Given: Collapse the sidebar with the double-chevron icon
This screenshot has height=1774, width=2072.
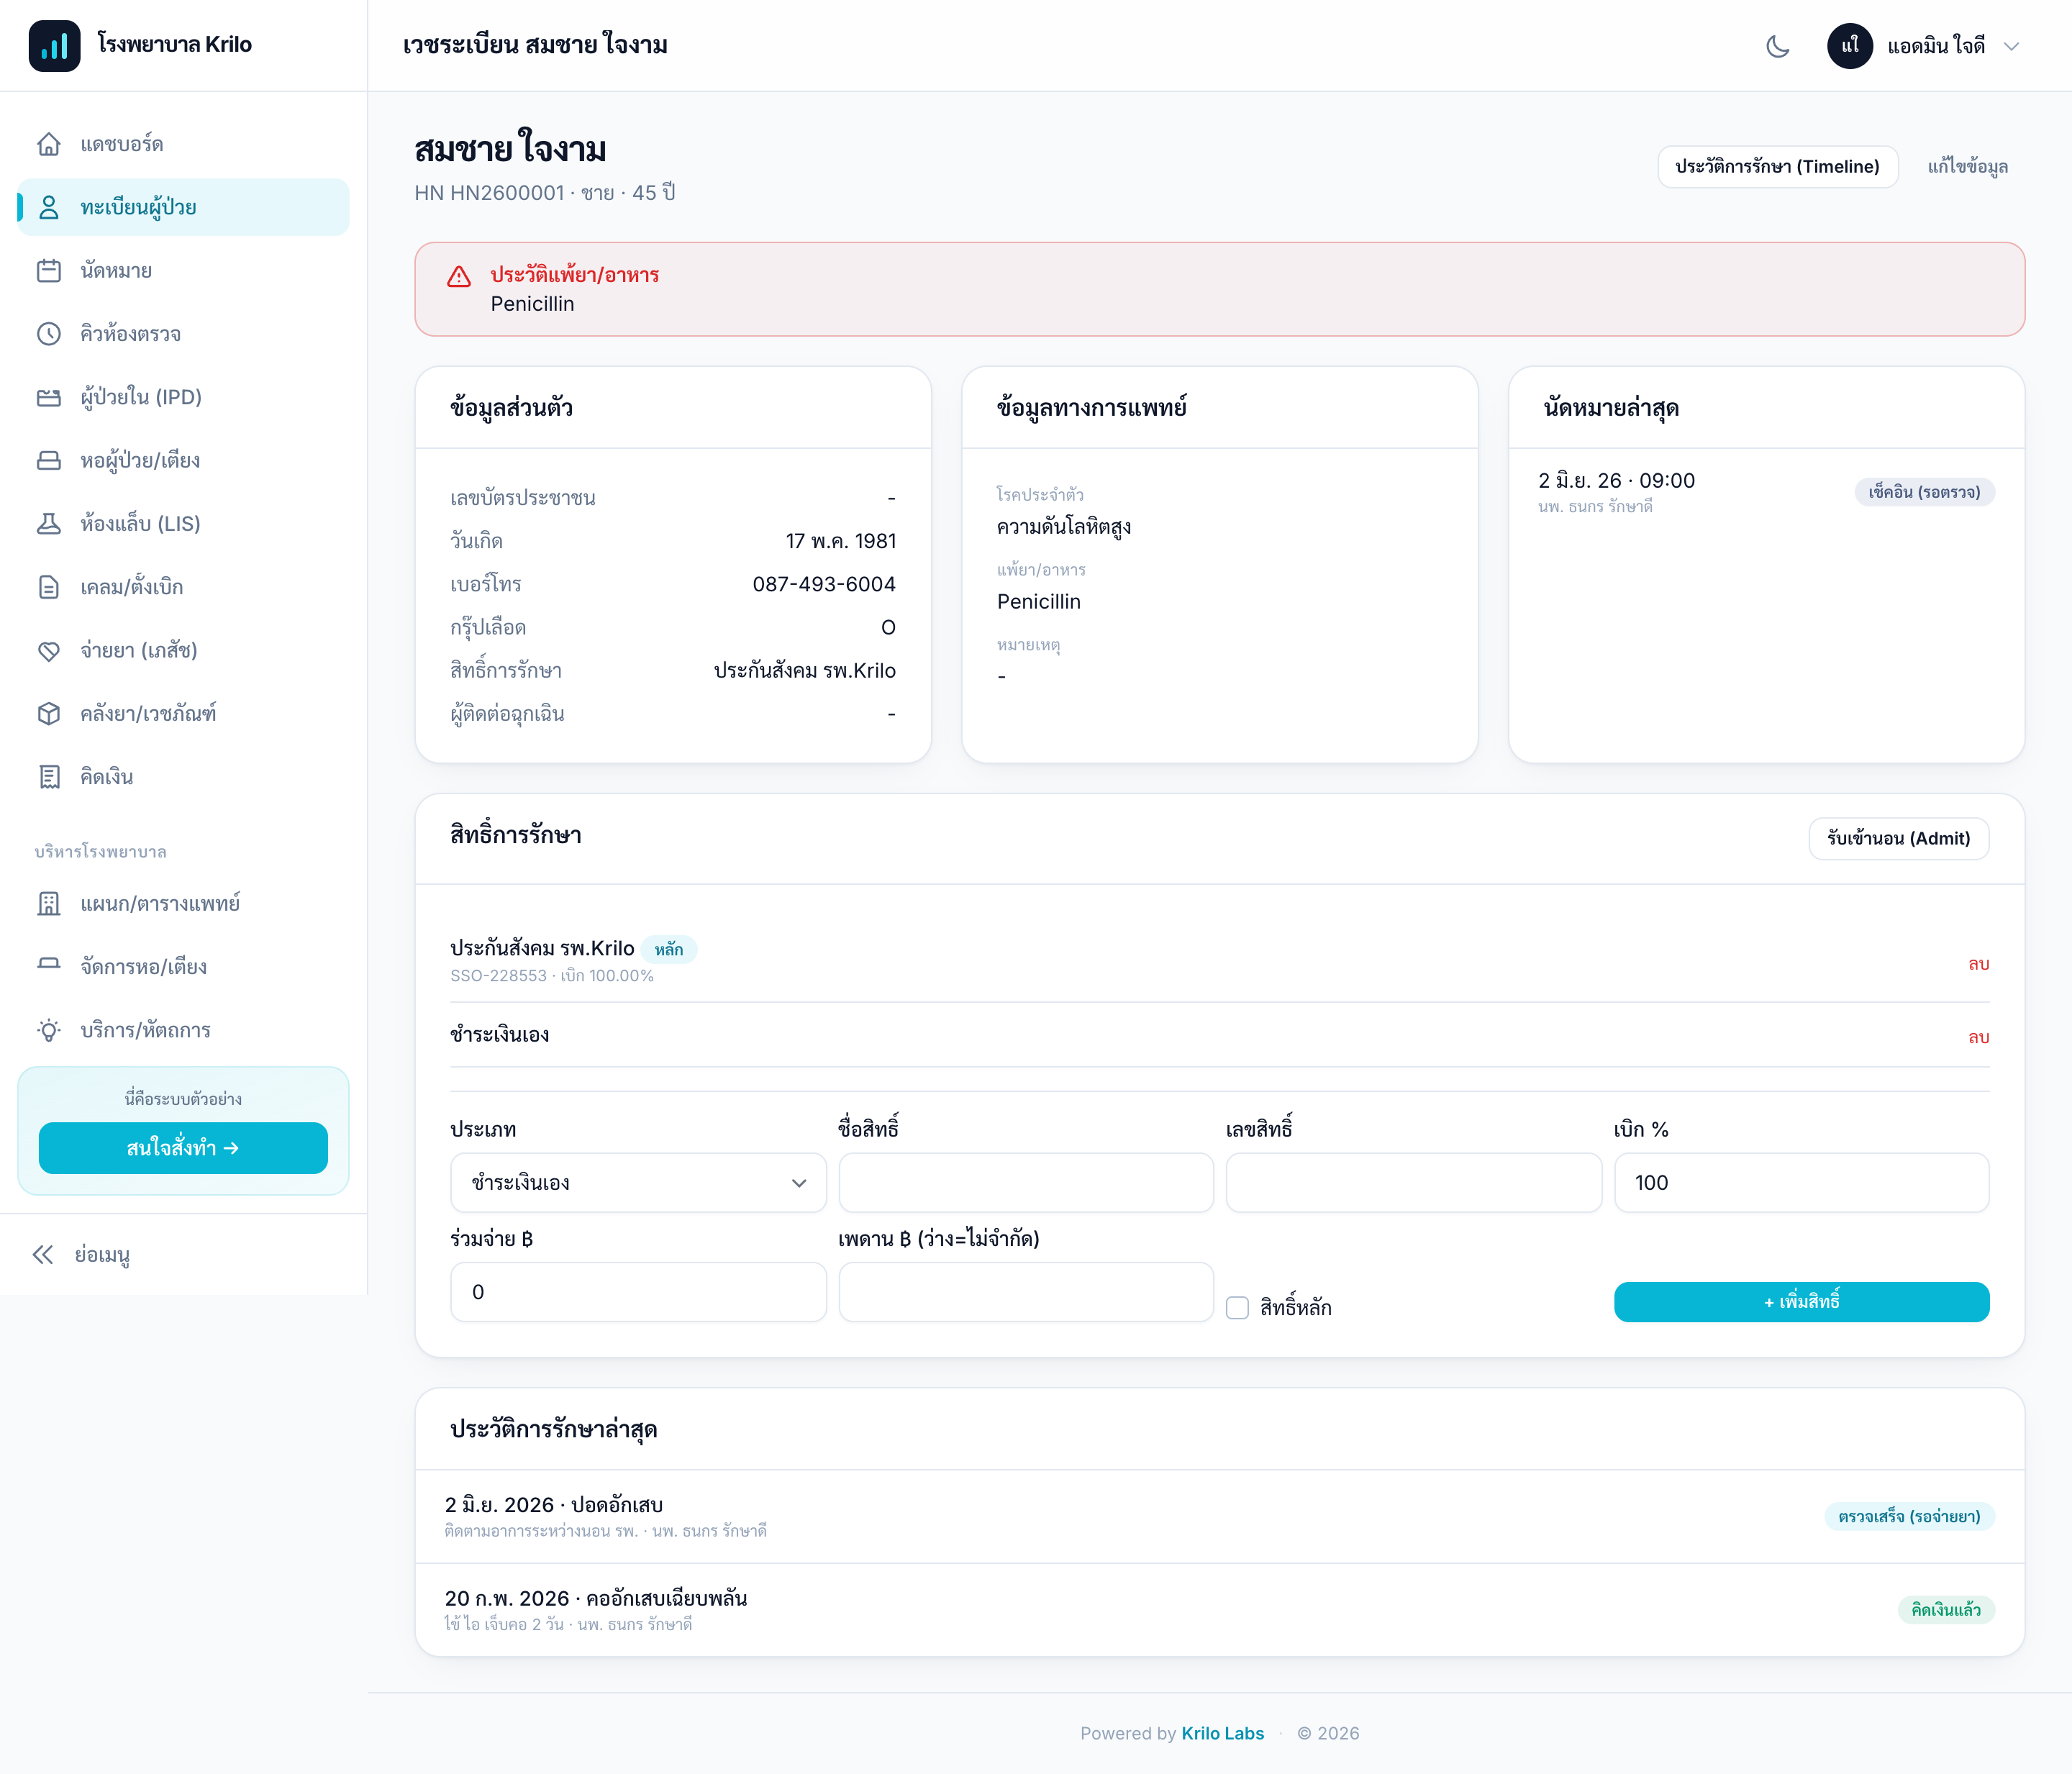Looking at the screenshot, I should point(43,1255).
